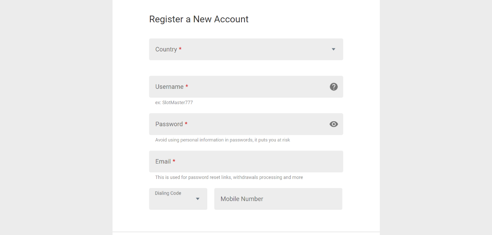Click the Password label text
The image size is (492, 235).
click(x=169, y=124)
